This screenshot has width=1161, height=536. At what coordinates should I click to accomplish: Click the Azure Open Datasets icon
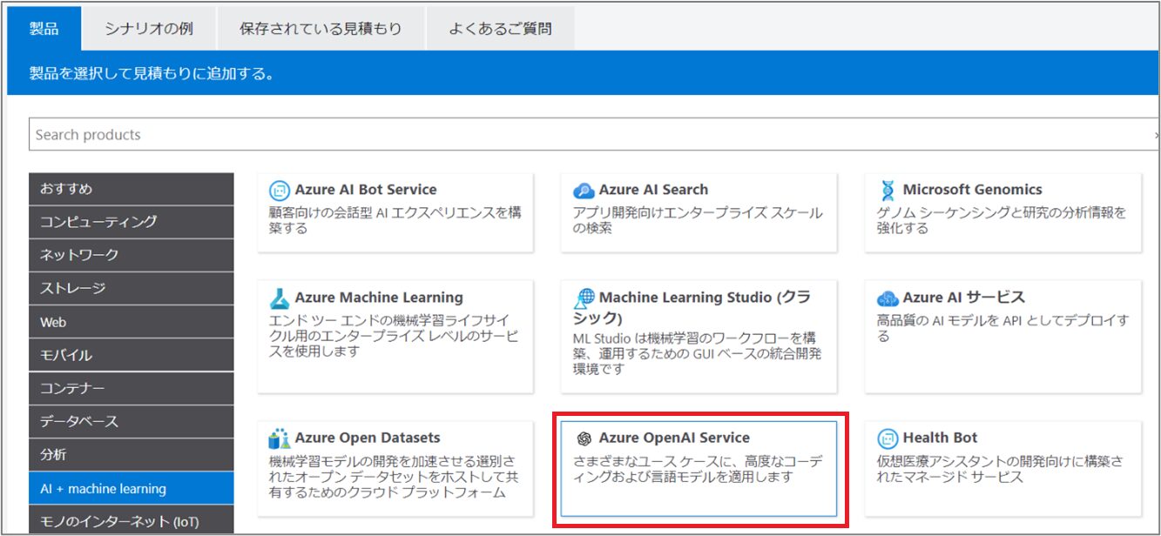coord(280,439)
